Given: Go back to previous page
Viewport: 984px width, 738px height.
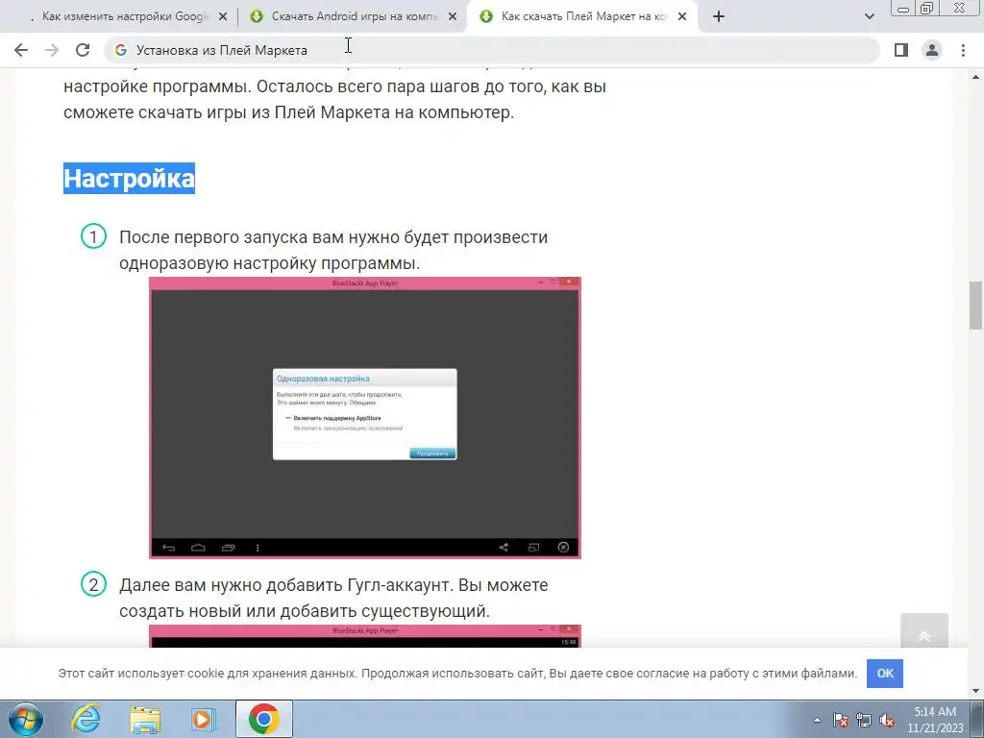Looking at the screenshot, I should [x=21, y=50].
